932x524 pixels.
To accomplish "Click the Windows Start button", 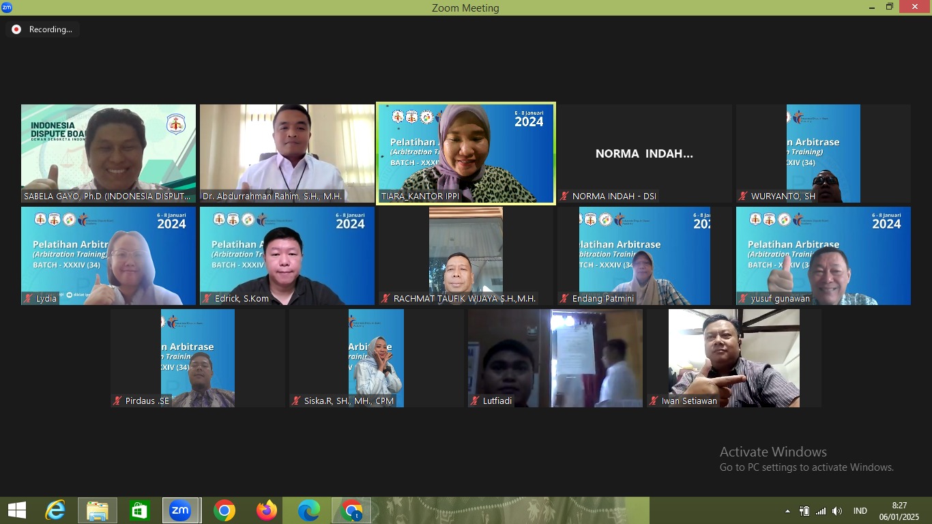I will click(x=17, y=510).
